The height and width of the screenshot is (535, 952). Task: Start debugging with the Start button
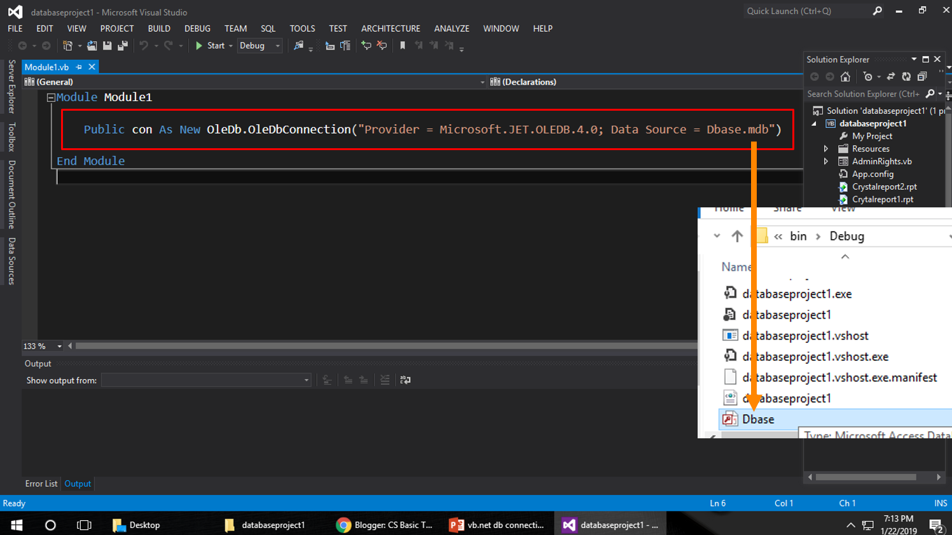[x=210, y=46]
